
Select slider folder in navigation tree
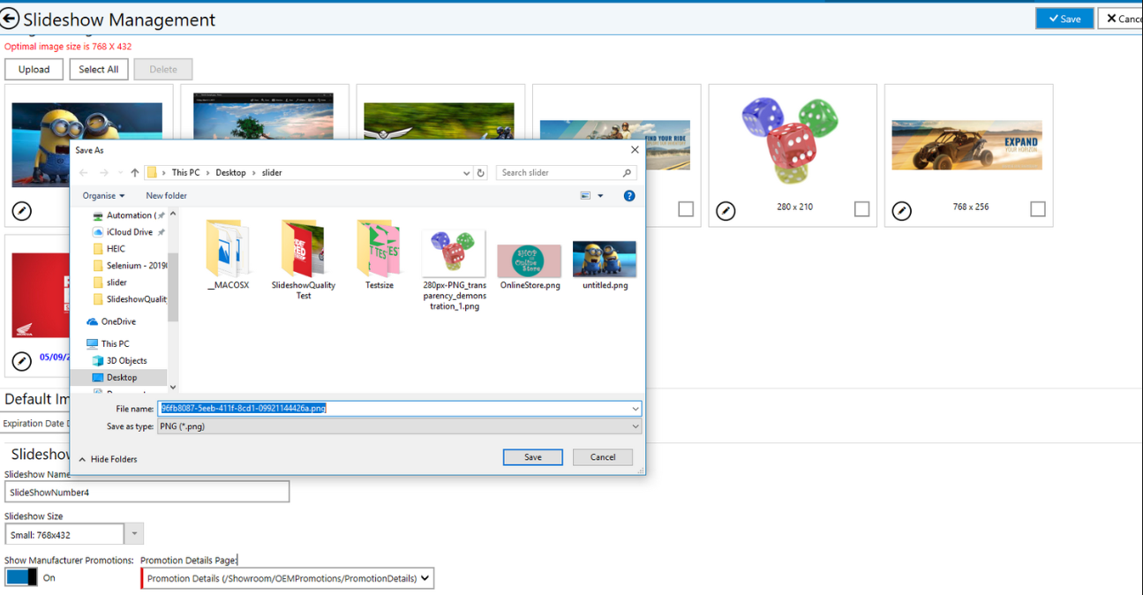coord(110,282)
